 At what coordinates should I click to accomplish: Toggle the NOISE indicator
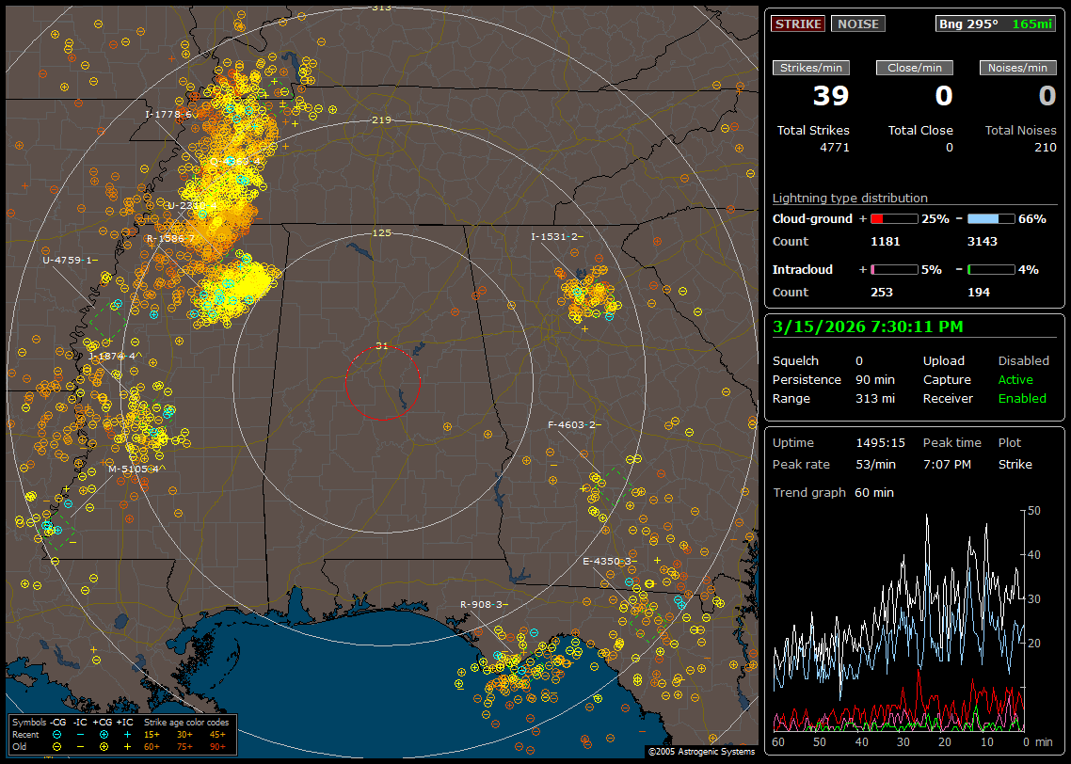click(857, 24)
